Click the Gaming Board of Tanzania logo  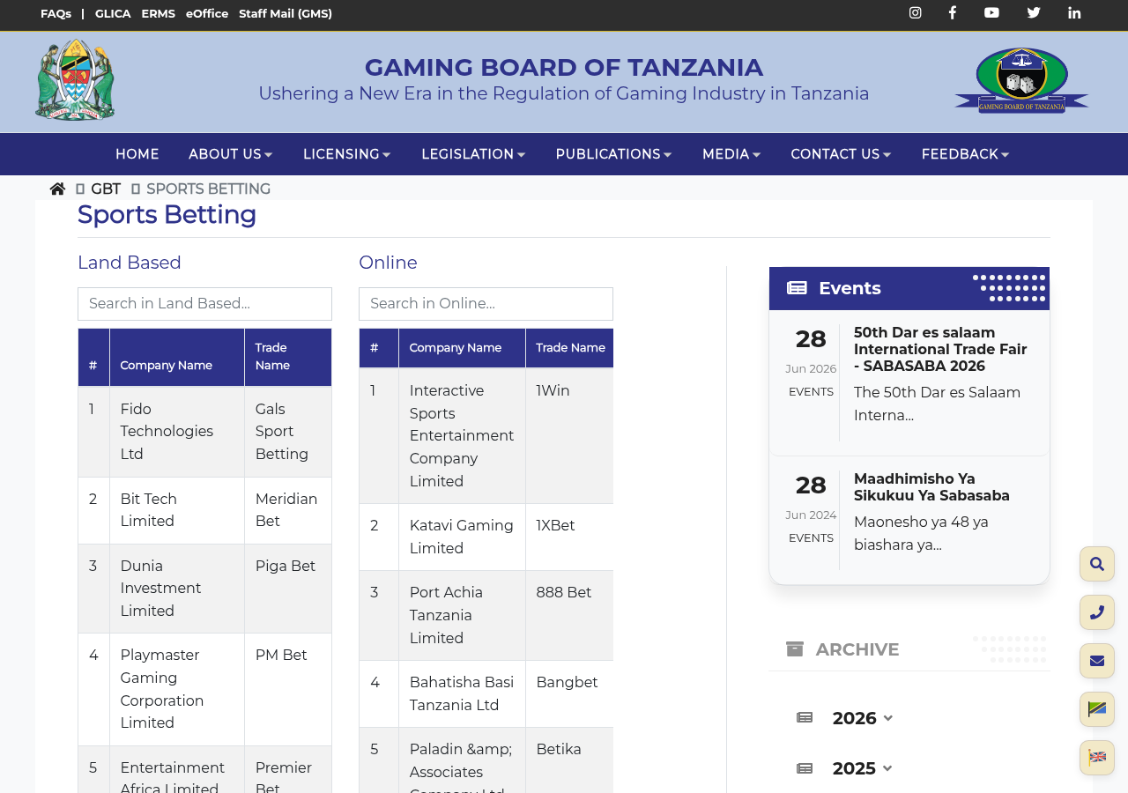pos(1021,80)
